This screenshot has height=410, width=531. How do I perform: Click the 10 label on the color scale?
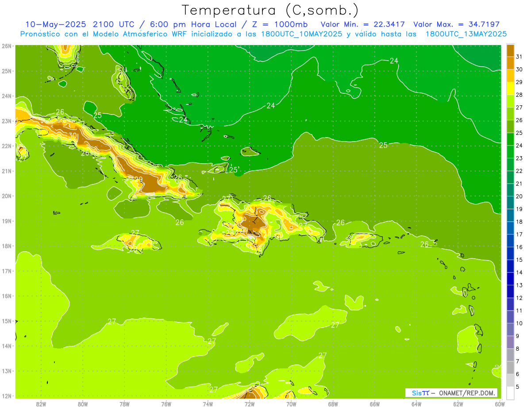519,323
